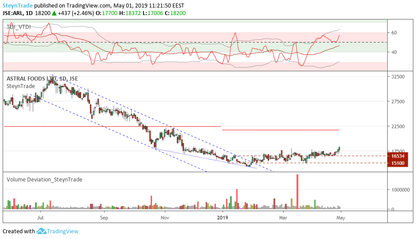Click the 40 level on TDI axis
416x239 pixels.
(x=394, y=52)
